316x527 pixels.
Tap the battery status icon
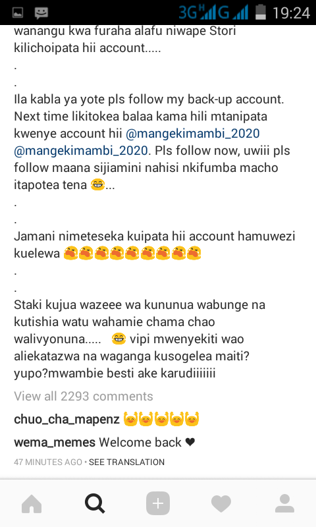[261, 12]
